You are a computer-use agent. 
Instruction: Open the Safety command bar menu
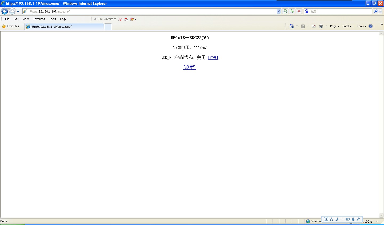click(x=348, y=26)
